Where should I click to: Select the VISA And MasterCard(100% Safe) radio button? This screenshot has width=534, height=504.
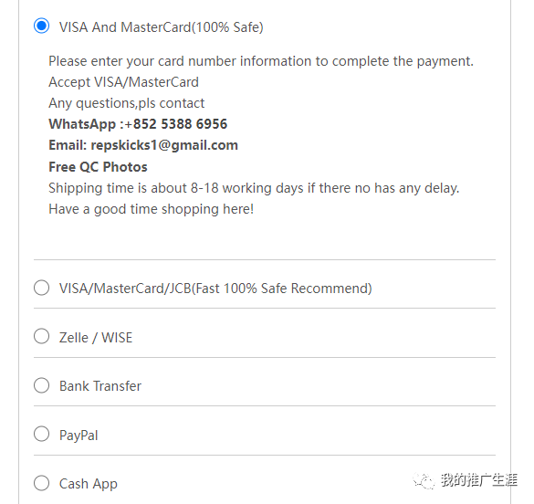pos(42,26)
